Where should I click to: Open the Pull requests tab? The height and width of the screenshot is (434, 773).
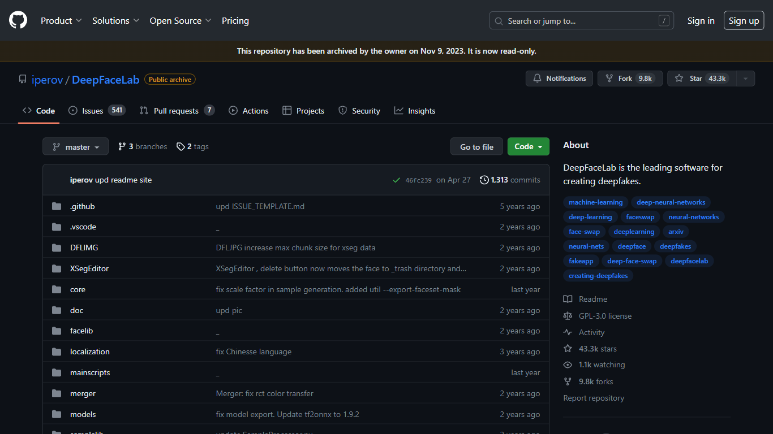[x=177, y=111]
